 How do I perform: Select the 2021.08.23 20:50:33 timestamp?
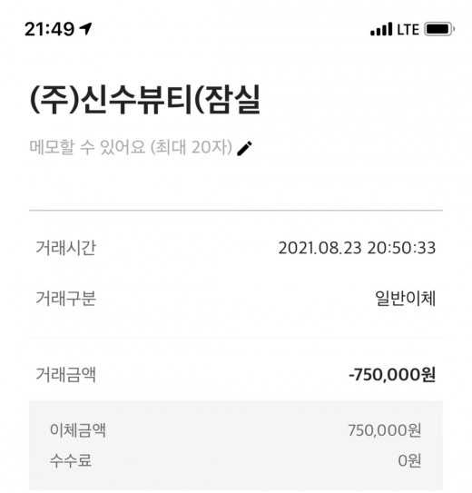tap(357, 248)
